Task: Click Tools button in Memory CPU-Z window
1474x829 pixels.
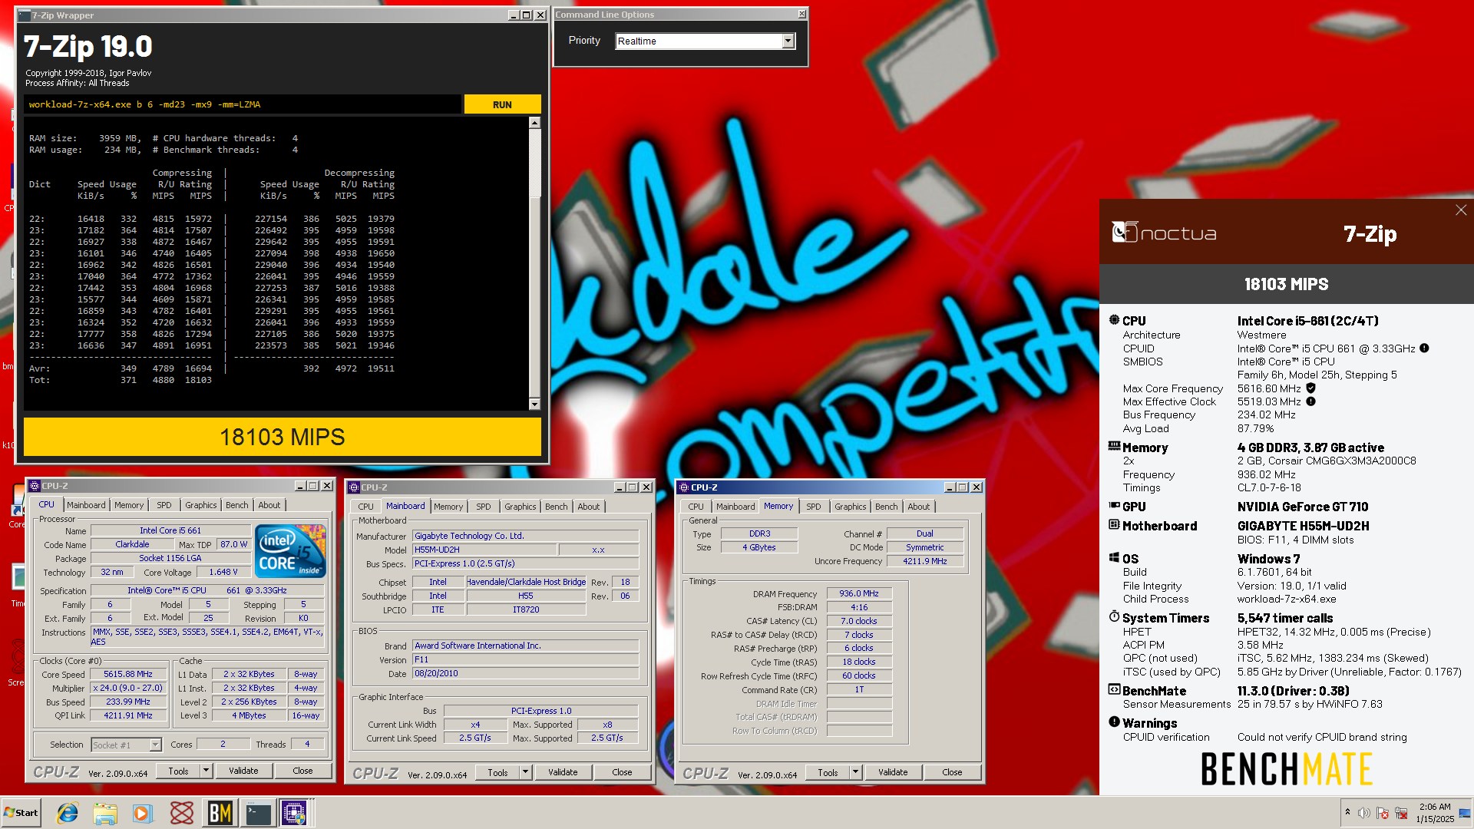Action: click(x=828, y=772)
